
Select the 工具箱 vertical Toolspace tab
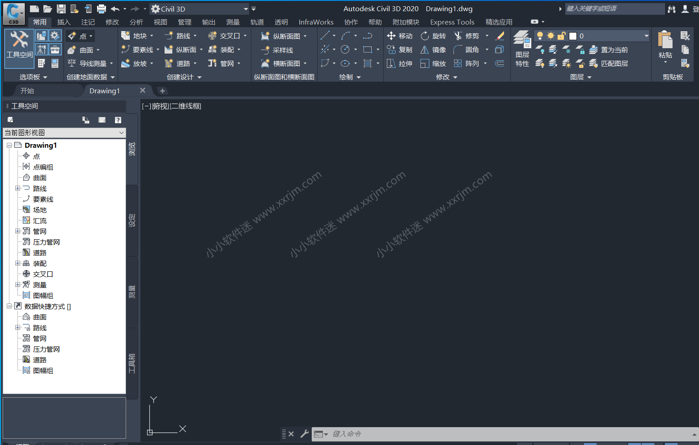click(132, 363)
